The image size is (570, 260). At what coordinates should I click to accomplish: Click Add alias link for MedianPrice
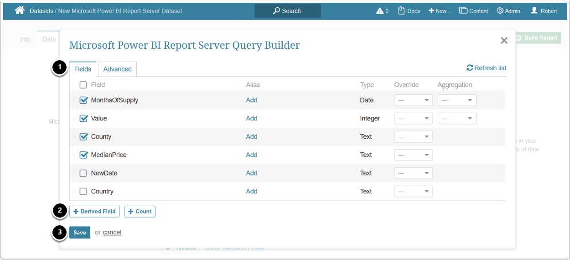(252, 155)
